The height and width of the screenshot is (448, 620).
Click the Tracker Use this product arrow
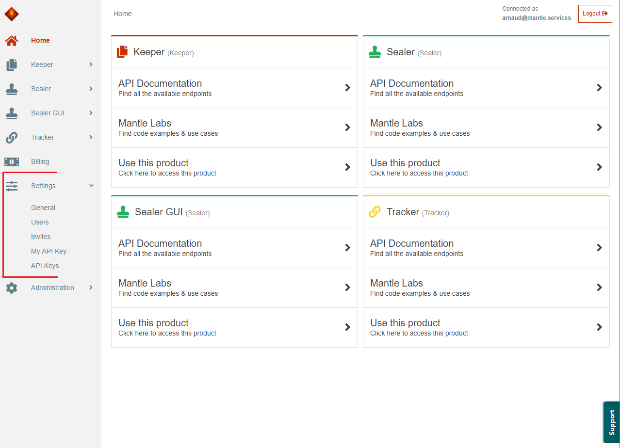point(599,327)
